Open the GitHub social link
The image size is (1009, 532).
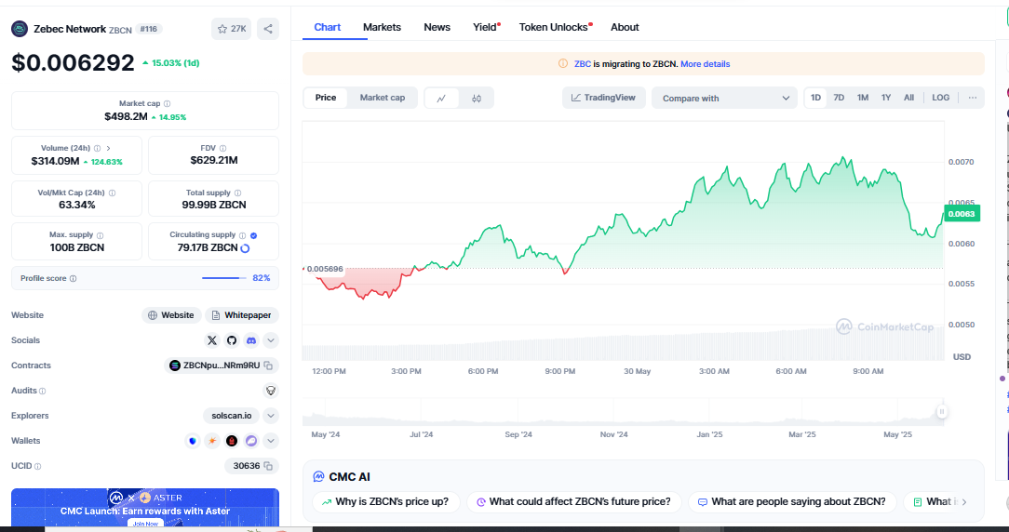click(x=232, y=340)
